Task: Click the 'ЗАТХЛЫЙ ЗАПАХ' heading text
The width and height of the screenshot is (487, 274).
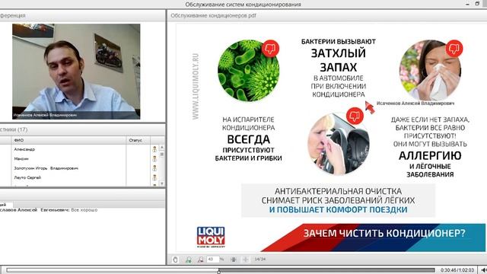Action: click(x=338, y=60)
